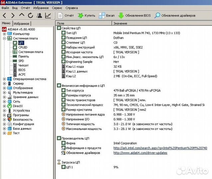
Task: Refresh the page with the circular arrow
Action: point(31,16)
